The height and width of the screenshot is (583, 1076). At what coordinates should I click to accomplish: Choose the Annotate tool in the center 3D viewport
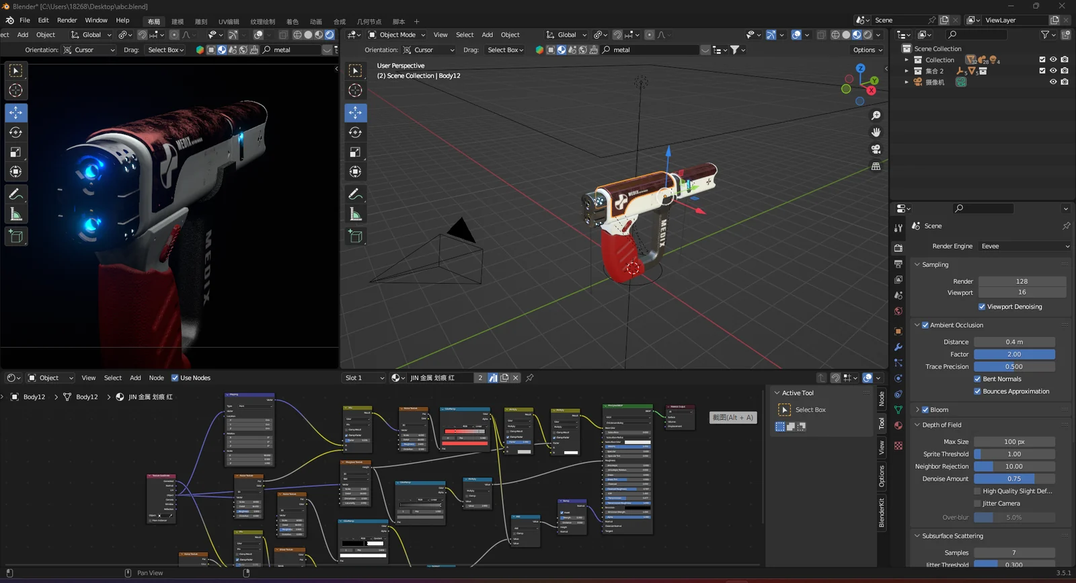click(x=356, y=194)
